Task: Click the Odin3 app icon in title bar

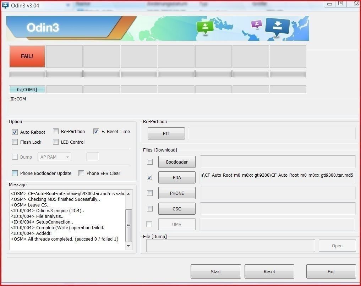Action: 5,5
